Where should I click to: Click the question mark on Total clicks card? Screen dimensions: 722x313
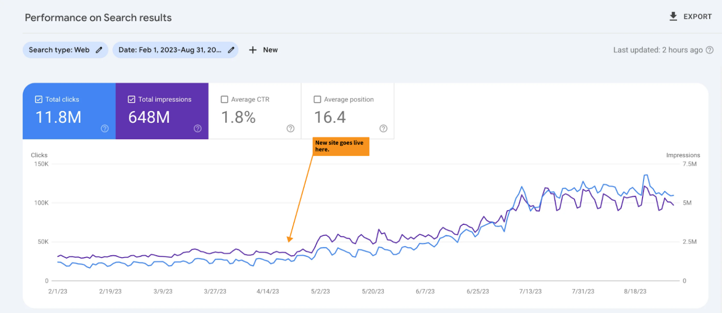tap(104, 128)
